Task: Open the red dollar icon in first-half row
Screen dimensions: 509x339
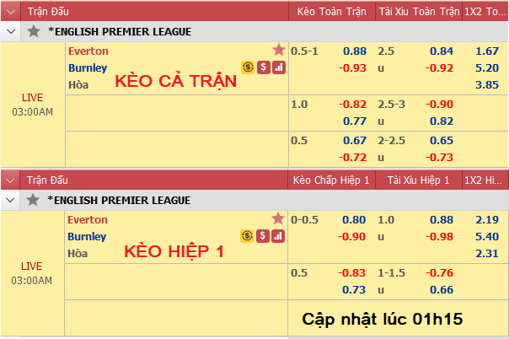Action: 263,236
